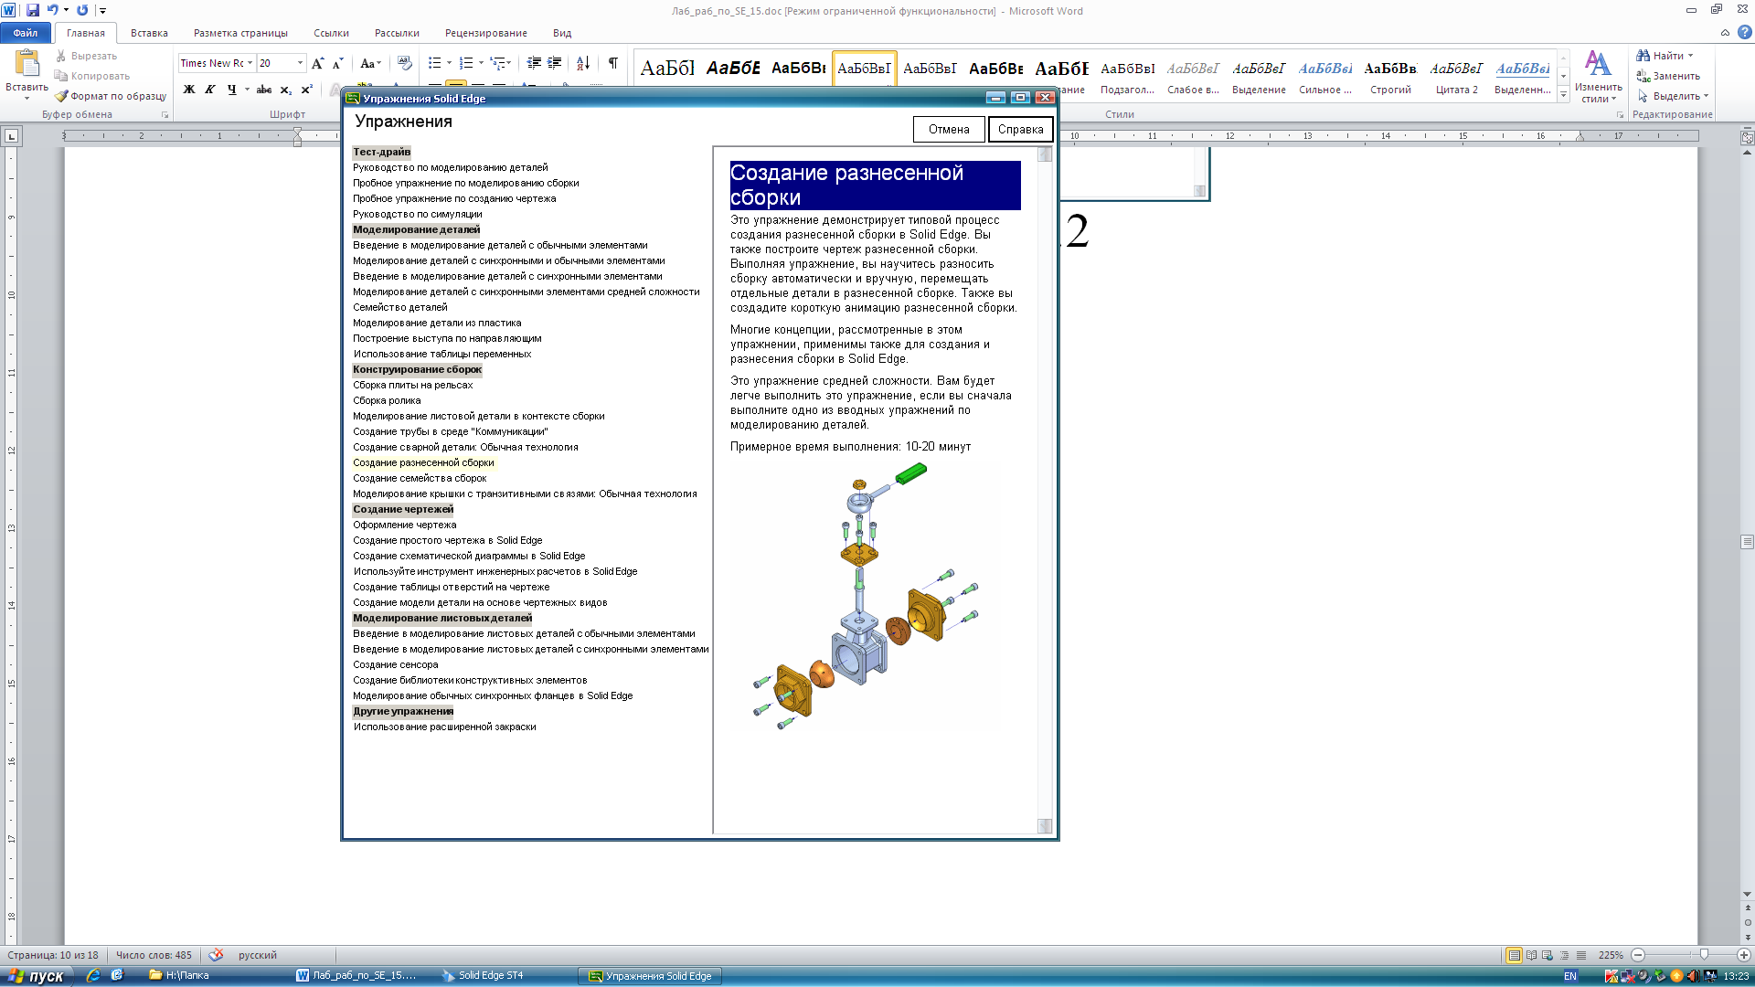The image size is (1755, 987).
Task: Expand Select (Выделить) dropdown
Action: [1673, 96]
